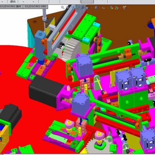Click the highlighted gray button in the top ribbon

tap(87, 2)
